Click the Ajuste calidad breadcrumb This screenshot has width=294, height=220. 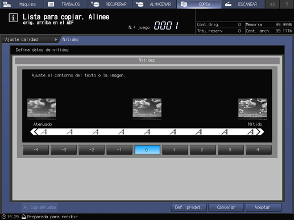coord(30,40)
